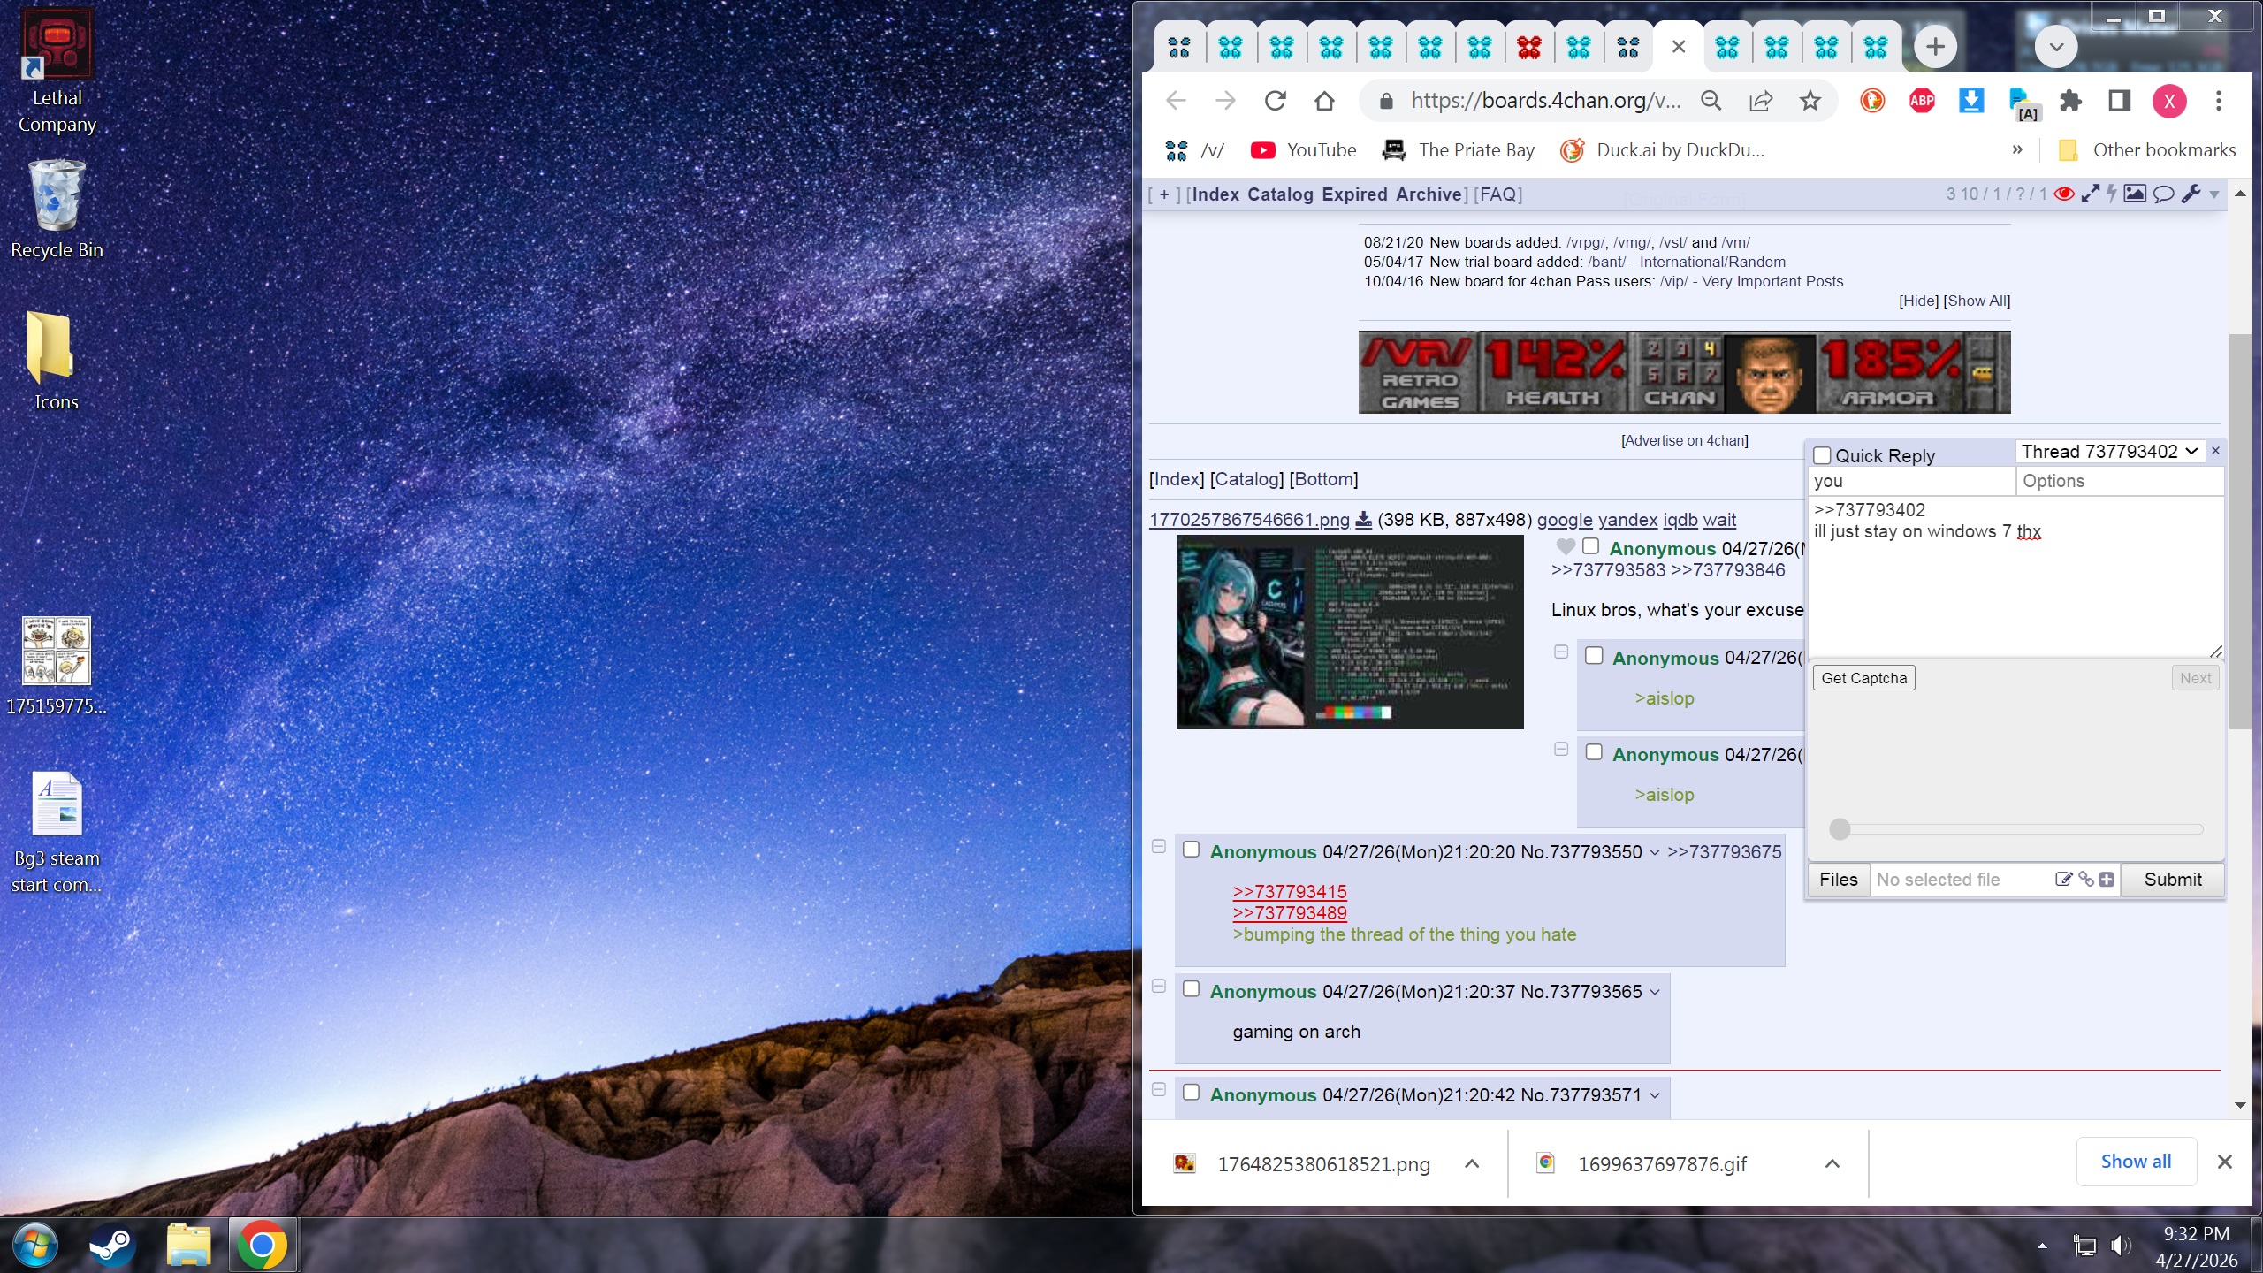
Task: Click the speech bubble quick reply icon
Action: [2163, 194]
